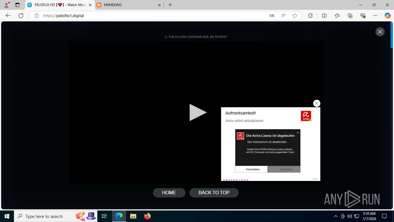The width and height of the screenshot is (394, 222).
Task: Close the PELISFLIX HD tab
Action: point(90,5)
